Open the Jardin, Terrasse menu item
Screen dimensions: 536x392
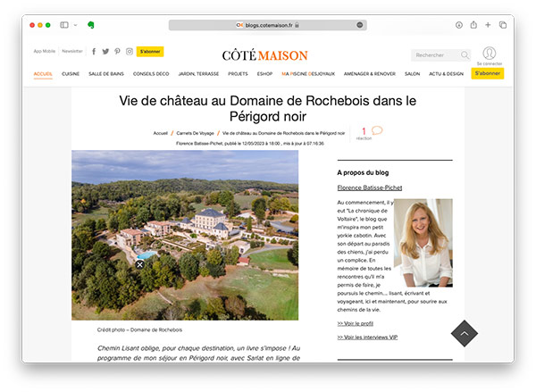coord(198,74)
